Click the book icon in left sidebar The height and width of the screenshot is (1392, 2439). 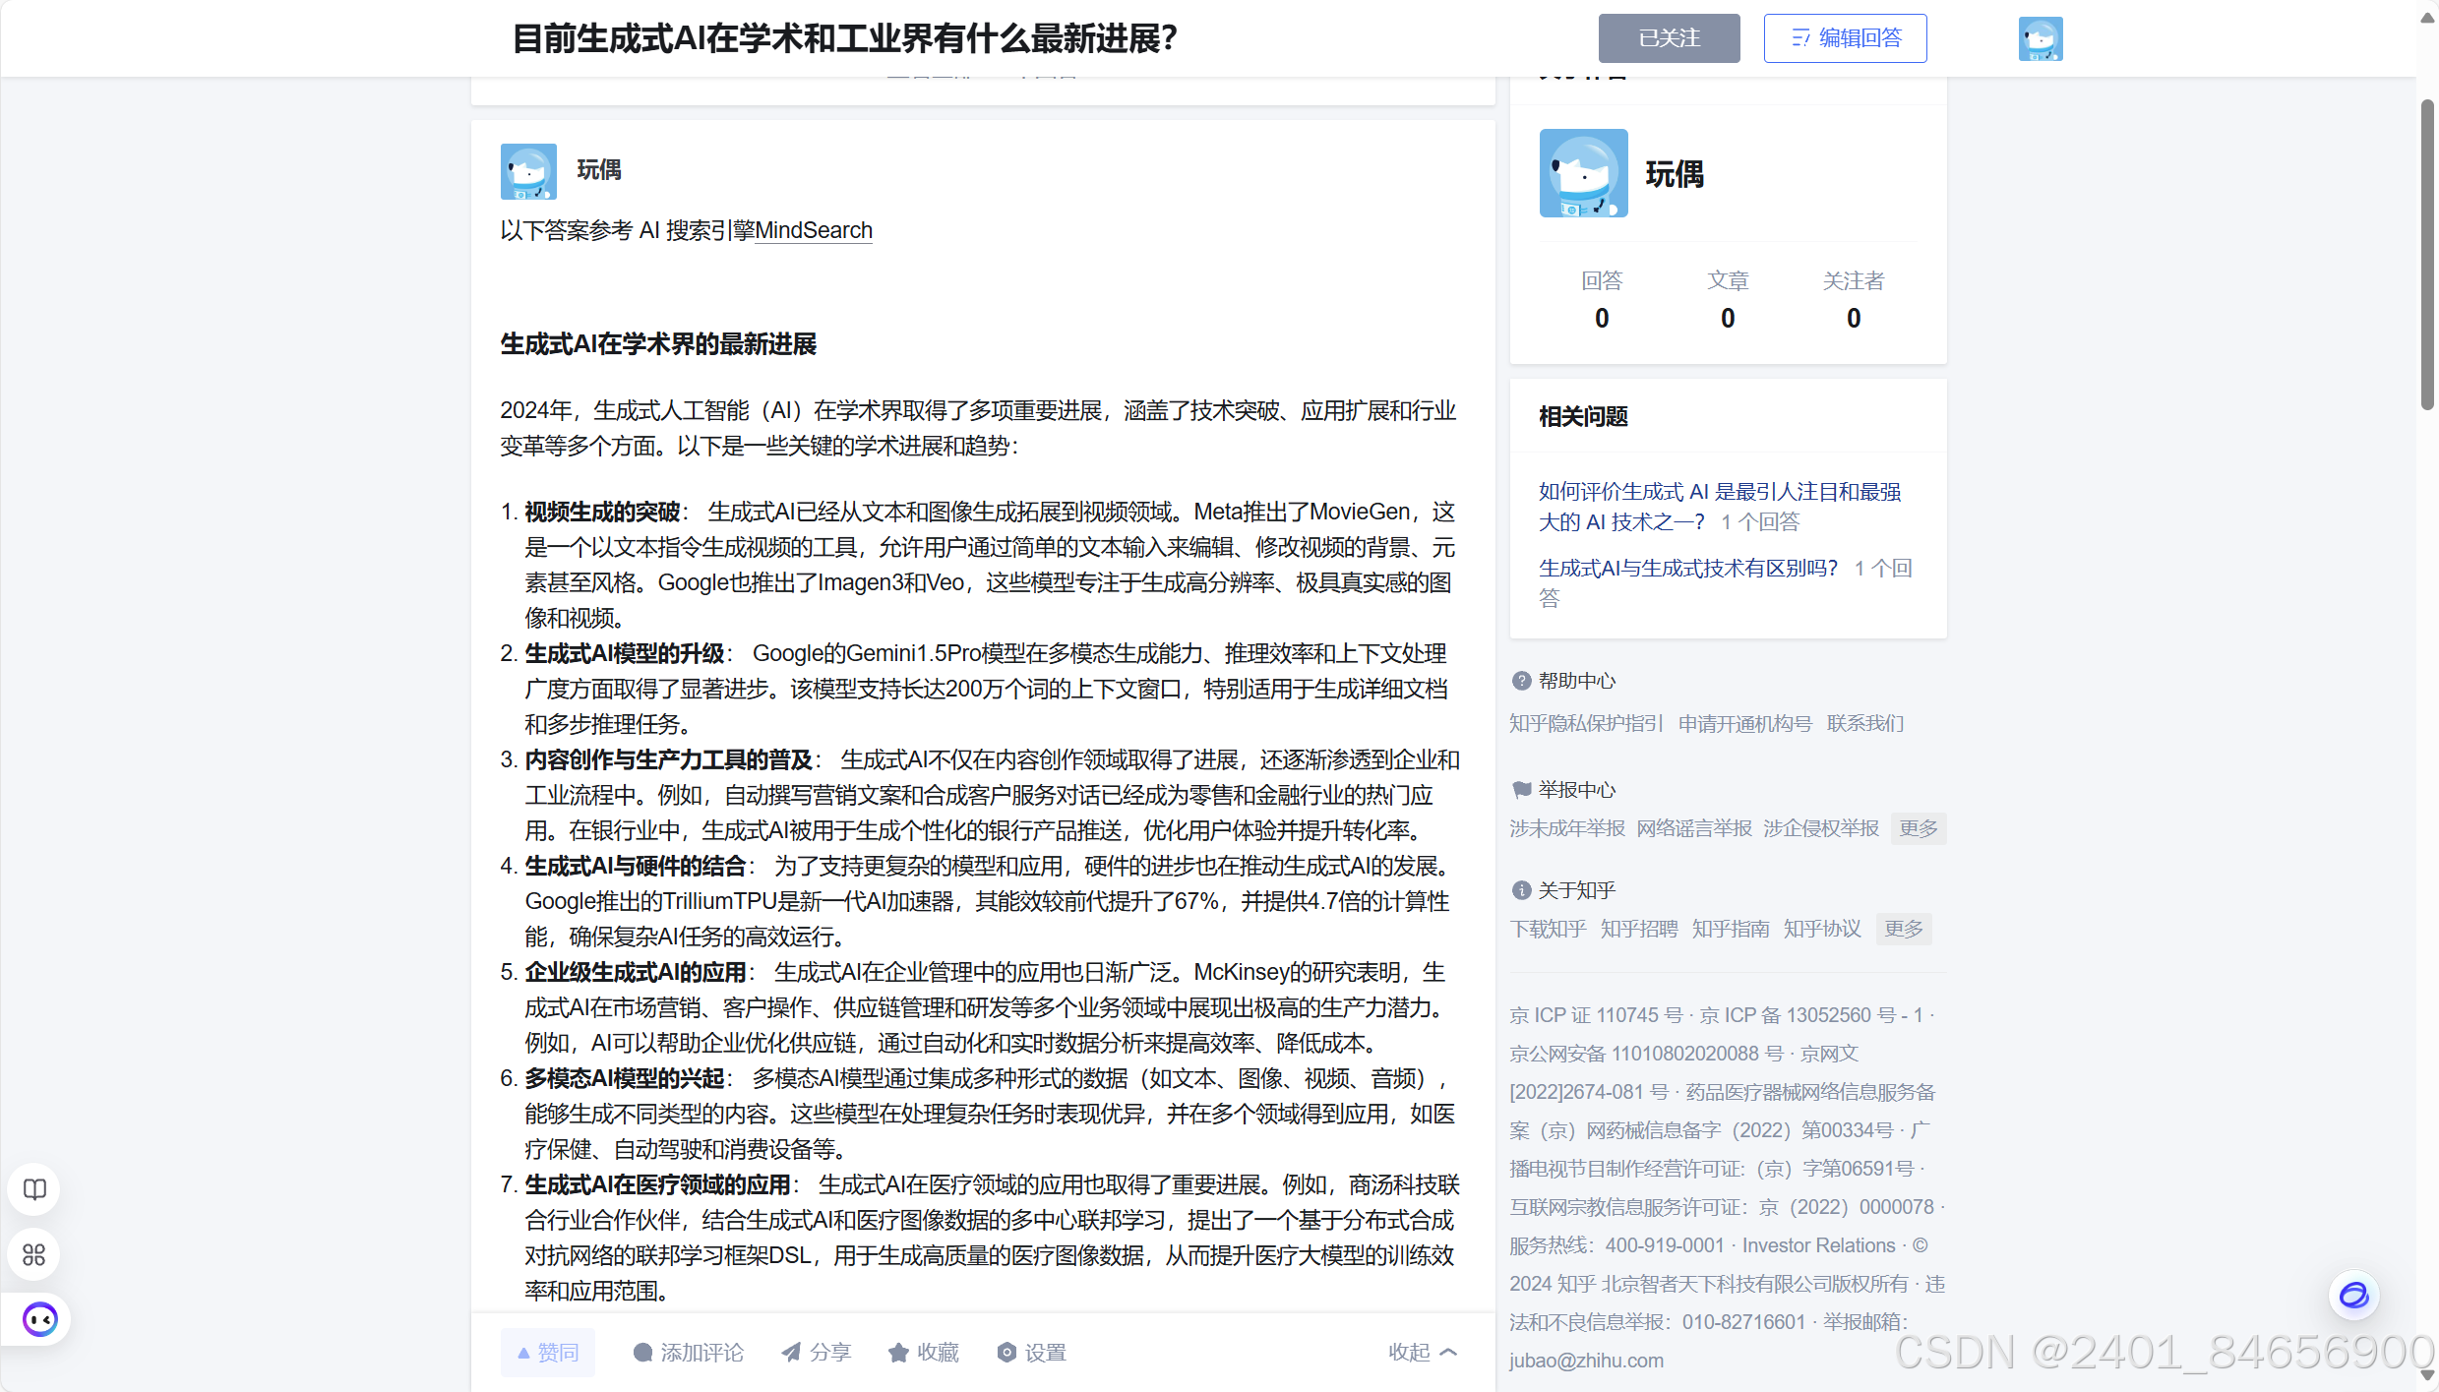(x=34, y=1189)
